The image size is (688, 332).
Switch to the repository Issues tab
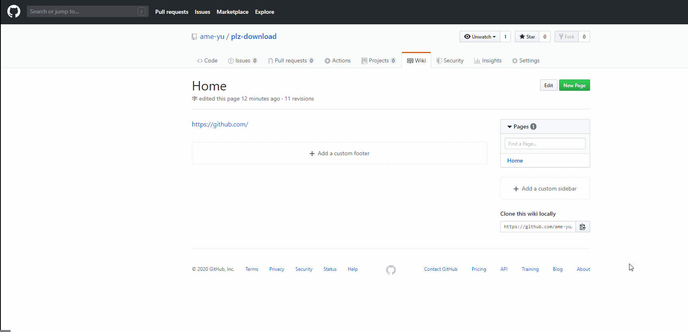pos(243,60)
